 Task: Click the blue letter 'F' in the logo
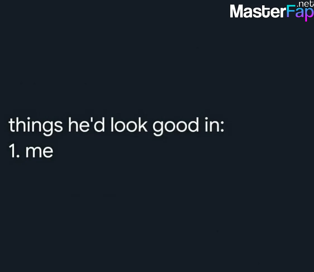[x=291, y=11]
